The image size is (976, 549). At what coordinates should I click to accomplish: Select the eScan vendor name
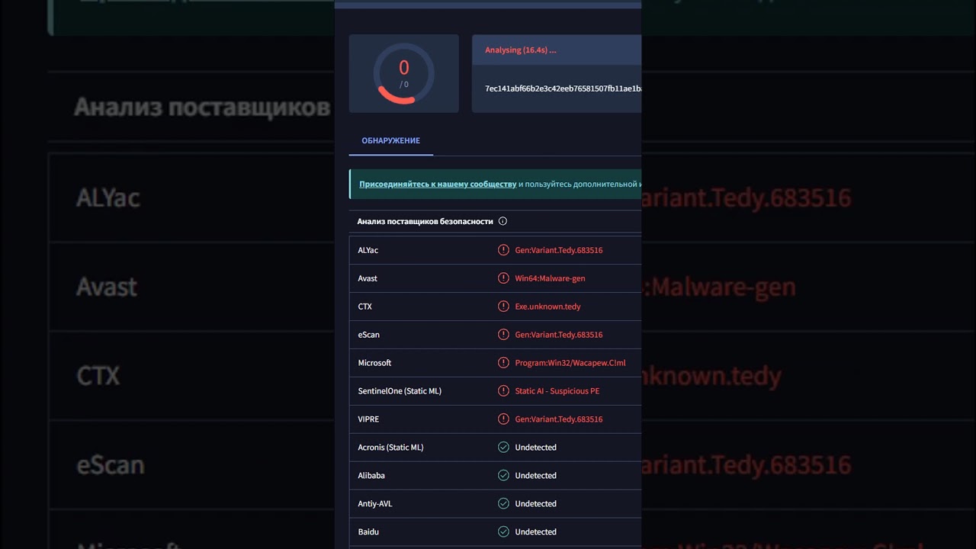[369, 335]
